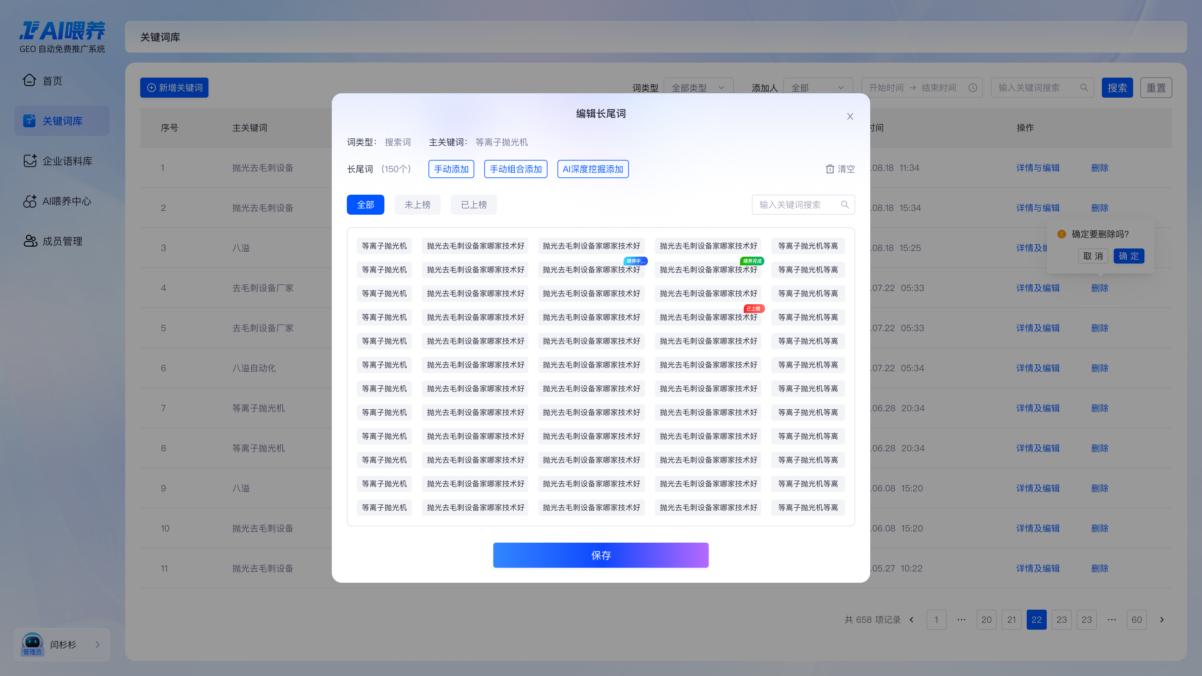This screenshot has height=676, width=1202.
Task: Open 成员管理 members icon
Action: point(30,241)
